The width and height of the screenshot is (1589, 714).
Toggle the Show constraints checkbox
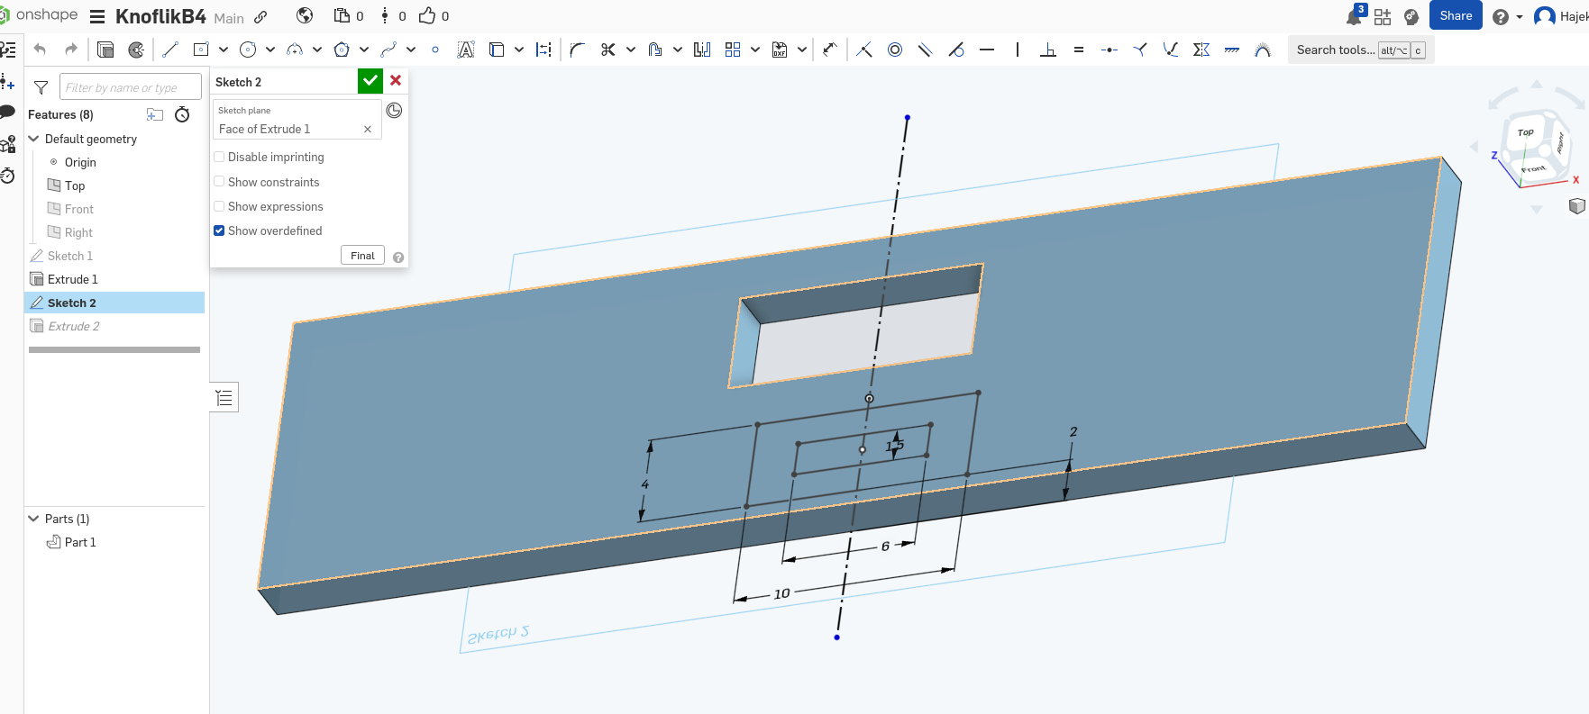click(x=219, y=182)
